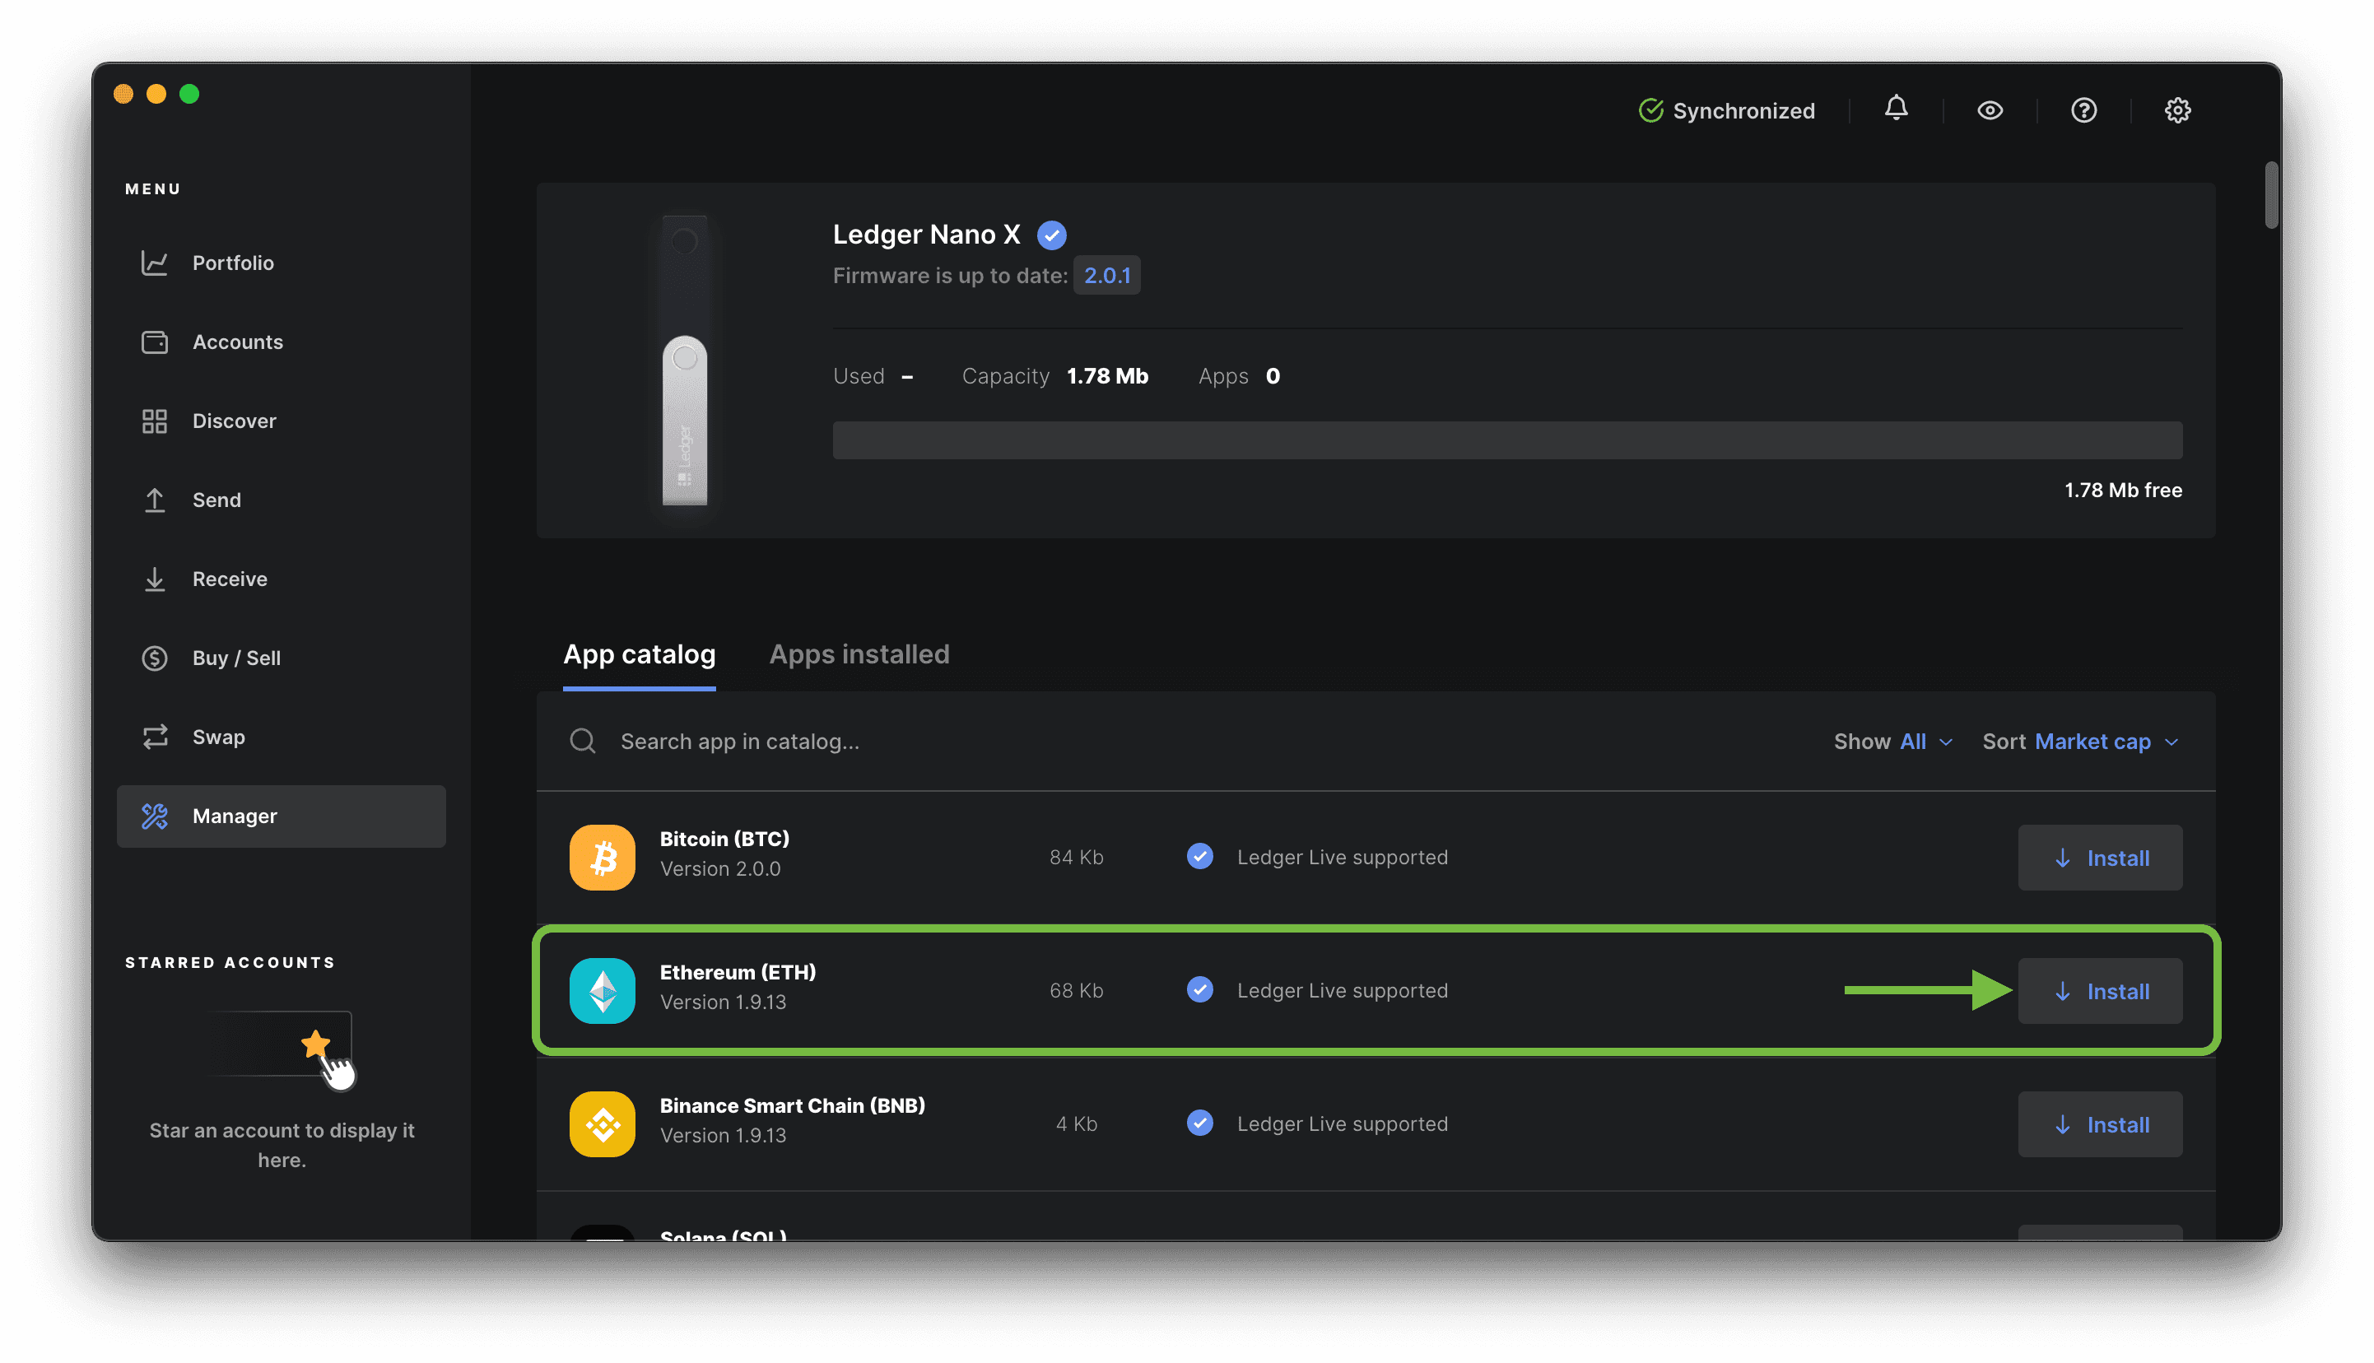Click the Binance Smart Chain app icon
This screenshot has height=1363, width=2374.
[x=602, y=1124]
